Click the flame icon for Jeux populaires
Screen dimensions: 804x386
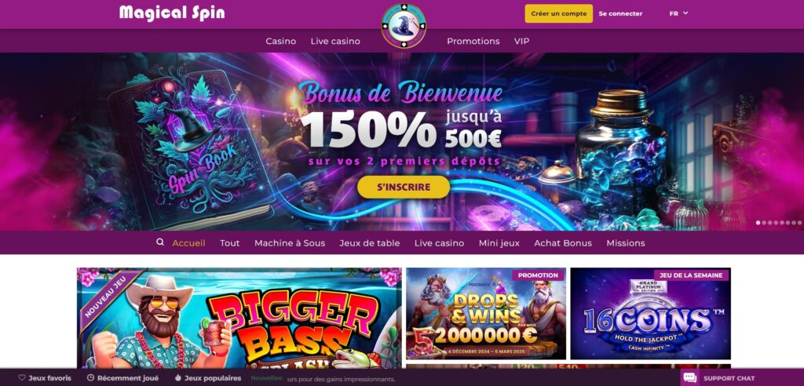178,378
